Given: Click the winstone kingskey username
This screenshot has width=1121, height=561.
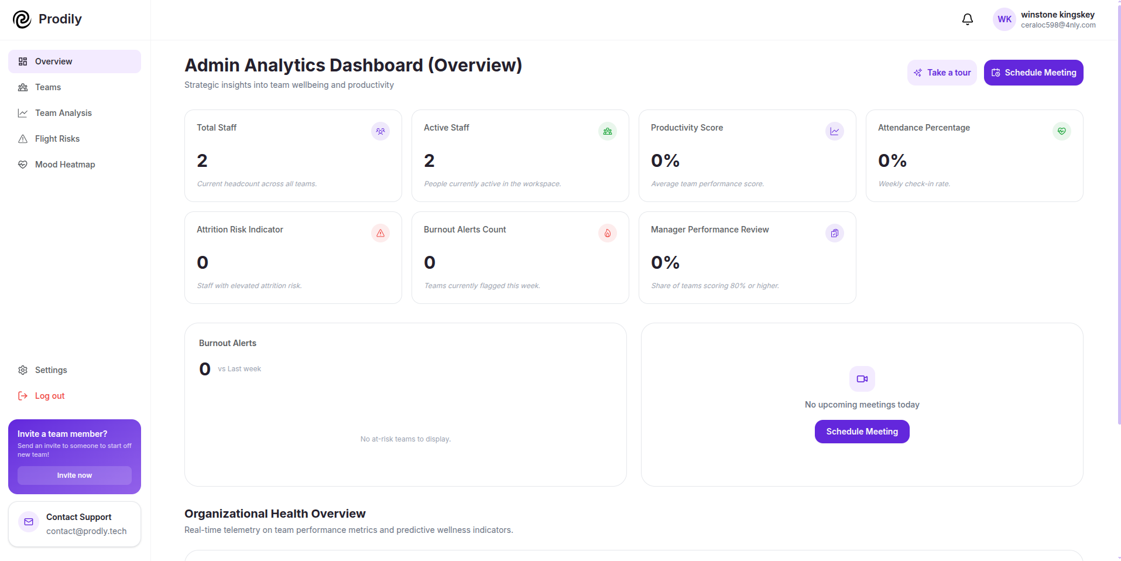Looking at the screenshot, I should 1058,15.
